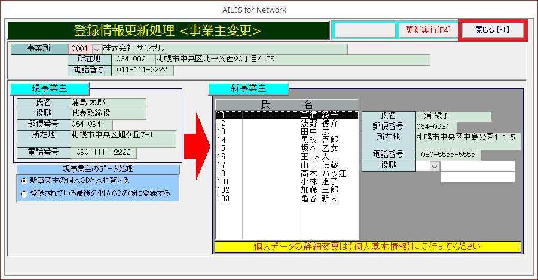Viewport: 538px width, 280px height.
Task: Click the new owner 郵便番号 field 064-0931
Action: tap(436, 127)
